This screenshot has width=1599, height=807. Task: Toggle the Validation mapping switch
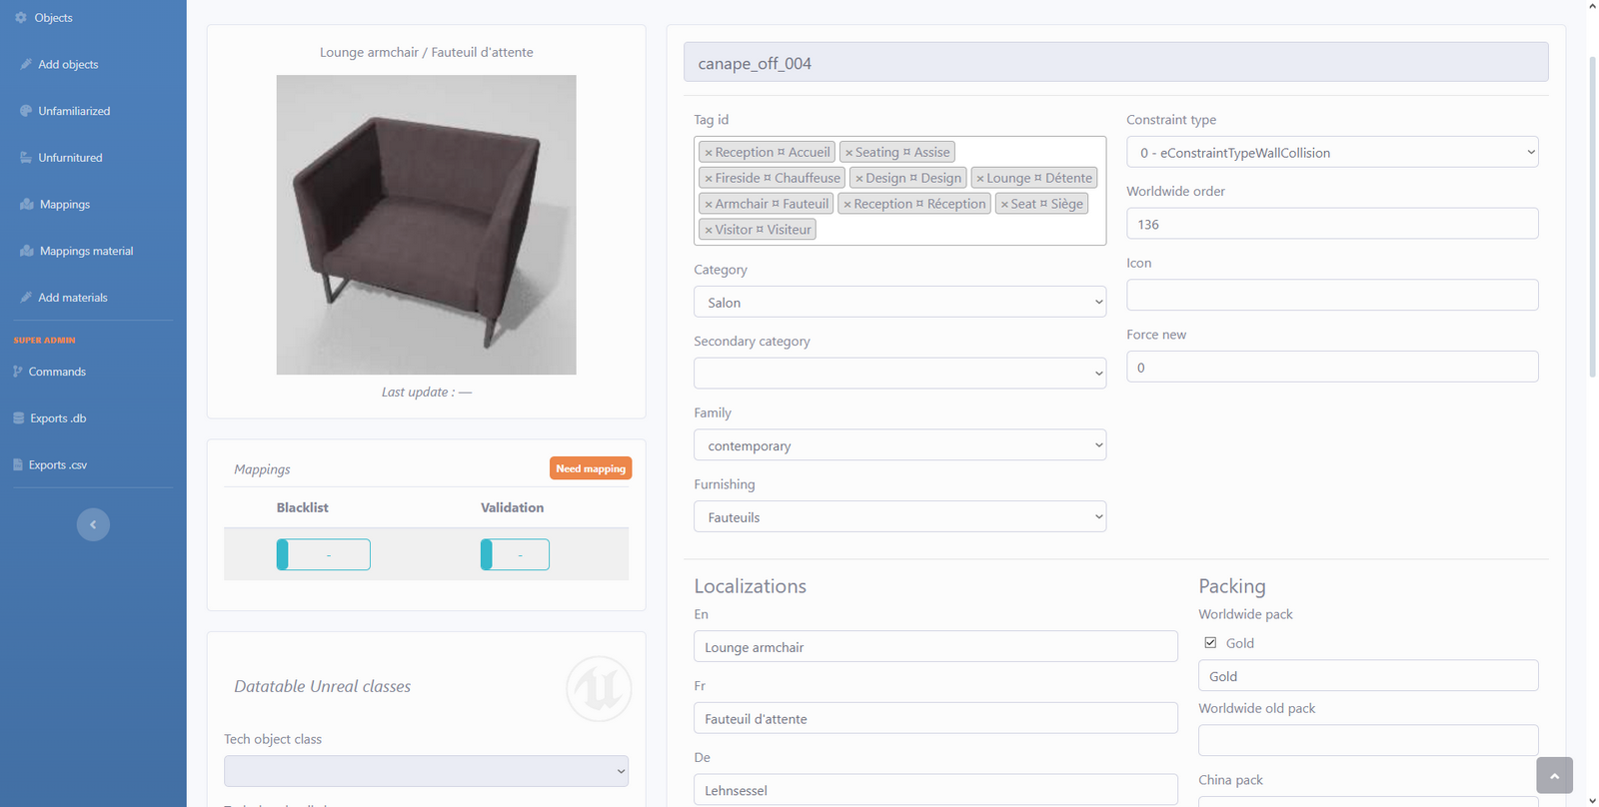click(x=515, y=554)
